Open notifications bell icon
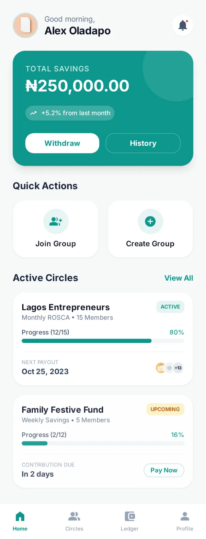The image size is (206, 539). click(x=183, y=25)
